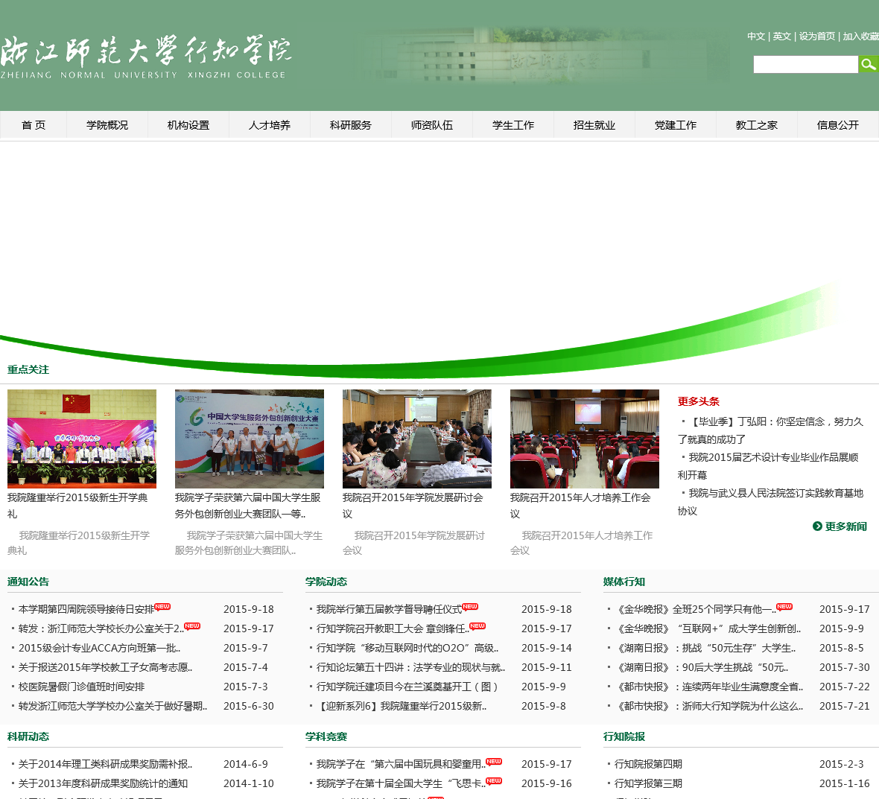Open news 【迎新系列6】我院隆重举行2015级新
The image size is (879, 799).
402,706
